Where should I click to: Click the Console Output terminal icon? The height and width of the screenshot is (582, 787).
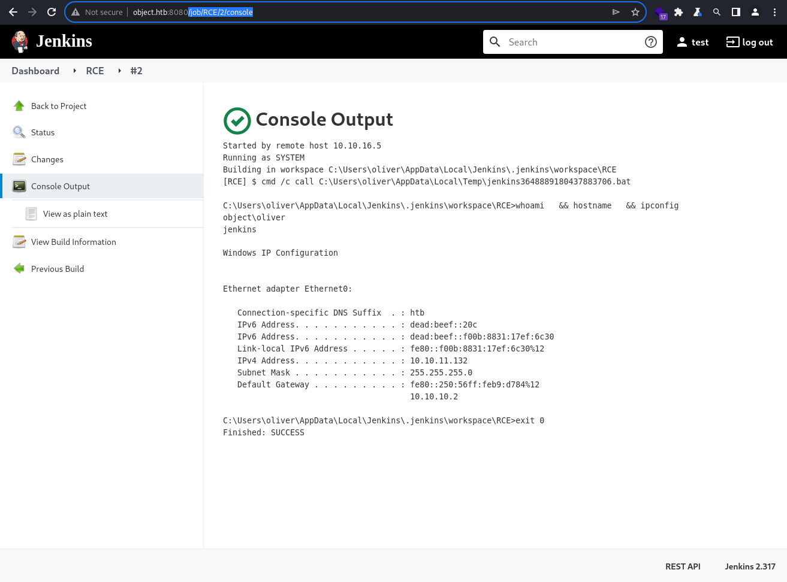pyautogui.click(x=19, y=186)
